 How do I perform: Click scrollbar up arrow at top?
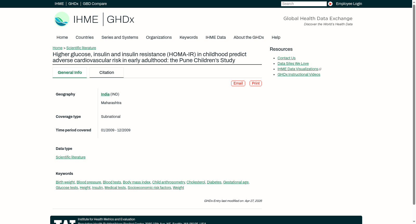click(x=414, y=2)
